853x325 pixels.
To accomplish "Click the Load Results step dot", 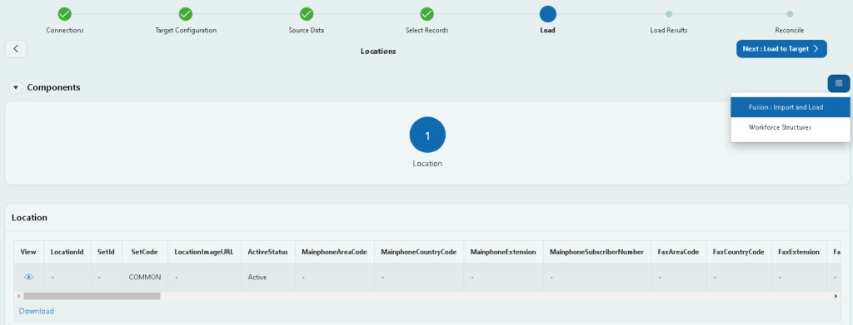I will [669, 14].
